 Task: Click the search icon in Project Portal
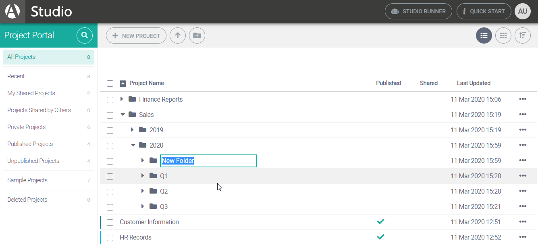[x=84, y=35]
